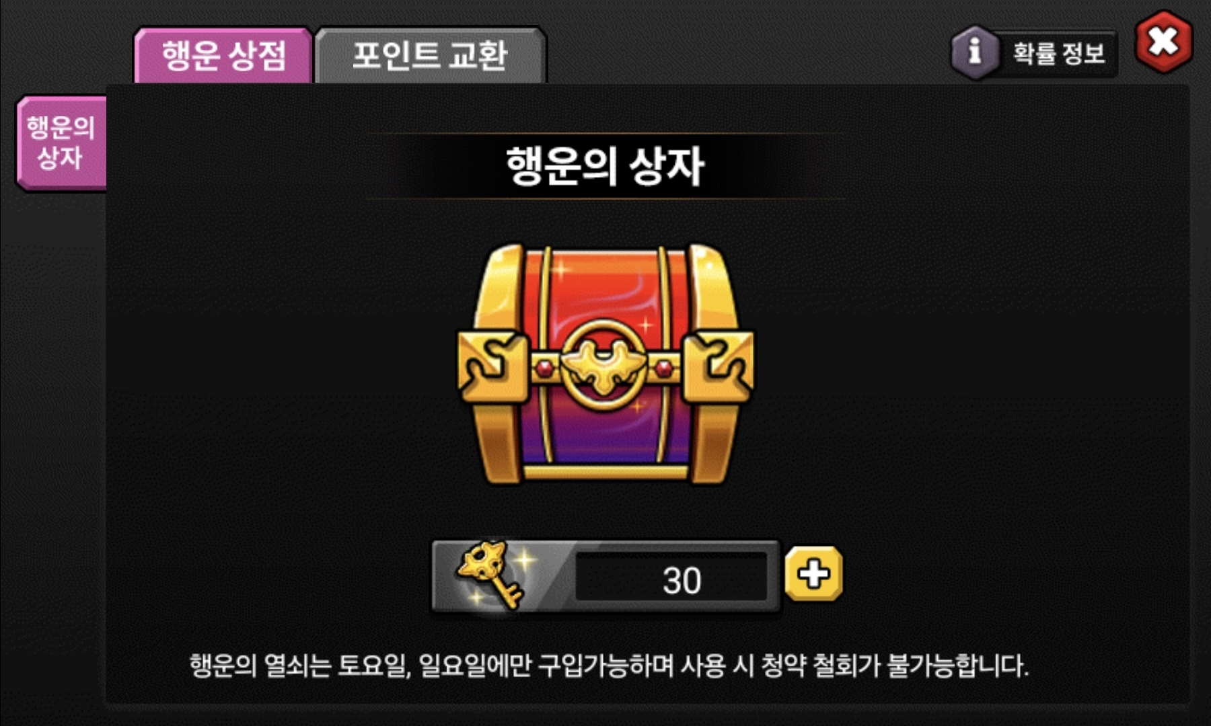Close the shop with red X
Image resolution: width=1211 pixels, height=726 pixels.
tap(1164, 42)
